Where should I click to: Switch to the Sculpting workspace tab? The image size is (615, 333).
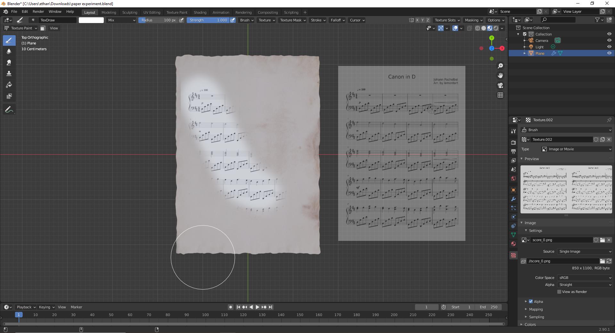130,12
